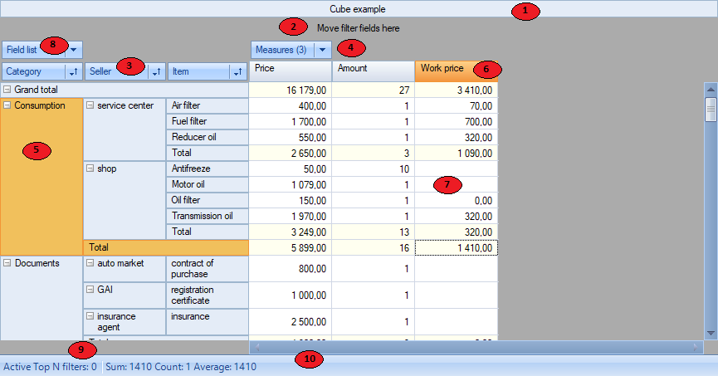Image resolution: width=718 pixels, height=376 pixels.
Task: Collapse the insurance agent seller group
Action: 90,316
